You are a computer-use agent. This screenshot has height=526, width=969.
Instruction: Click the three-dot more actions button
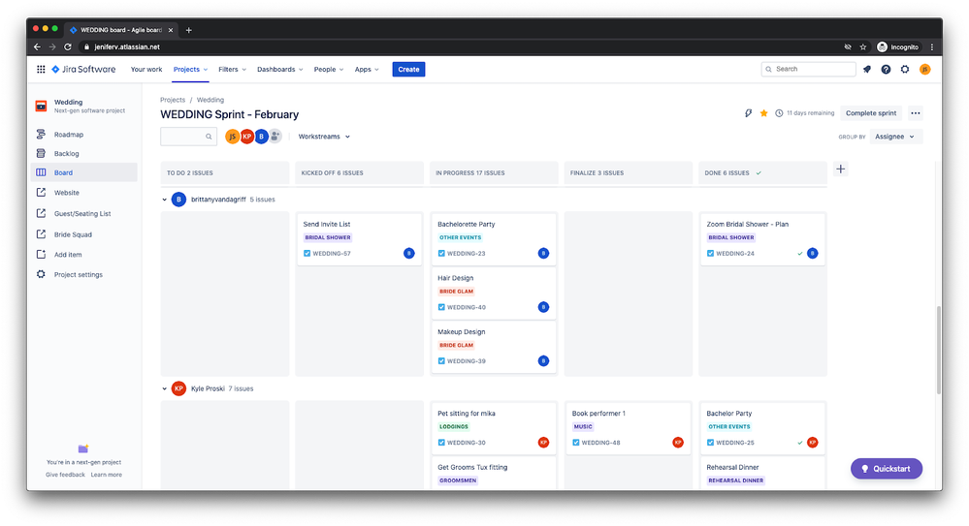click(x=916, y=113)
